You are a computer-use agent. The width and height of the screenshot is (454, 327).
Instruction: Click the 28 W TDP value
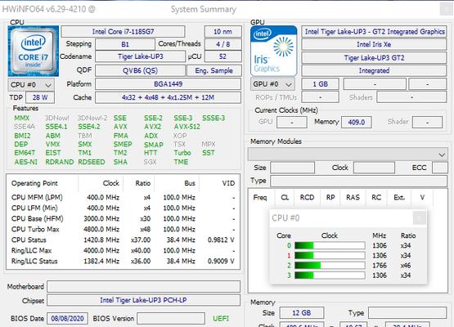pos(40,97)
